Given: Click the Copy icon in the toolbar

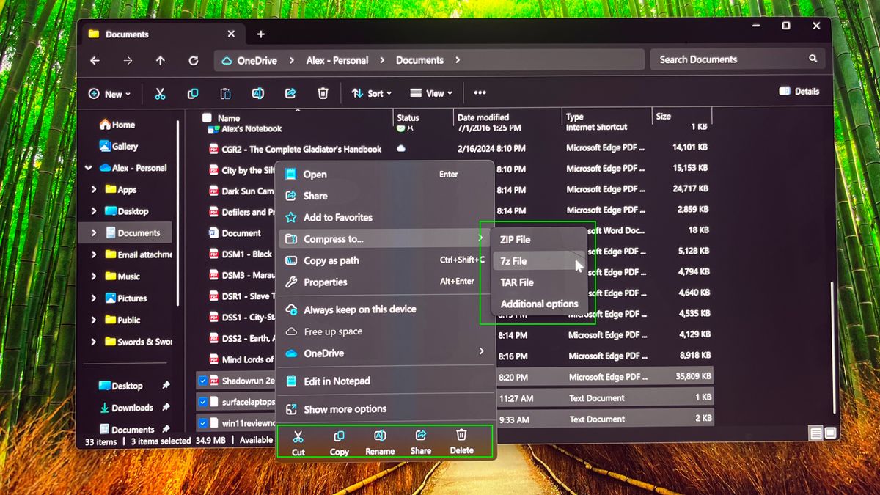Looking at the screenshot, I should point(192,93).
